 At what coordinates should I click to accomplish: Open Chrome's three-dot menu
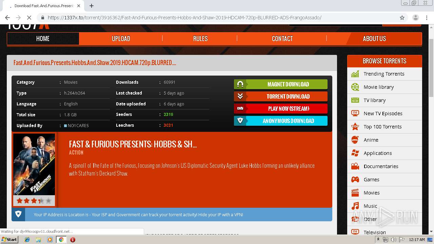pos(426,18)
